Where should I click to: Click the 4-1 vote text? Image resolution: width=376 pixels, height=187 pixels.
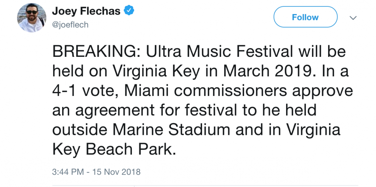pyautogui.click(x=85, y=91)
